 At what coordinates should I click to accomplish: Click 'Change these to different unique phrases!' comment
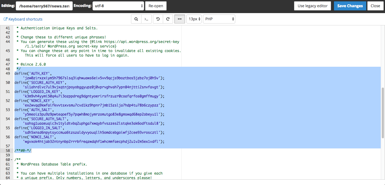click(63, 37)
